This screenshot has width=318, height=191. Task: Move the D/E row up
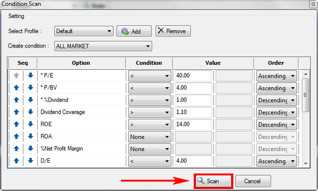coord(16,161)
